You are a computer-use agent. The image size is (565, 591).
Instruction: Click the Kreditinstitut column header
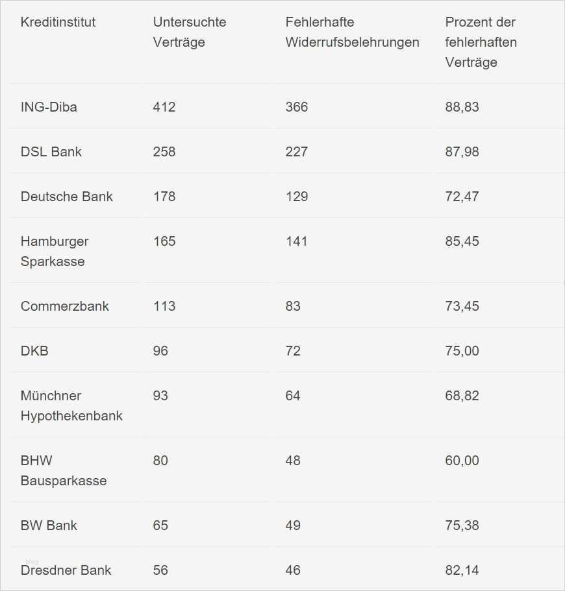coord(58,22)
